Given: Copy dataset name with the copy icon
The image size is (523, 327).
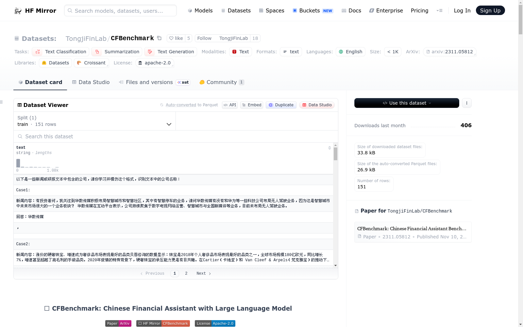Looking at the screenshot, I should click(x=159, y=38).
